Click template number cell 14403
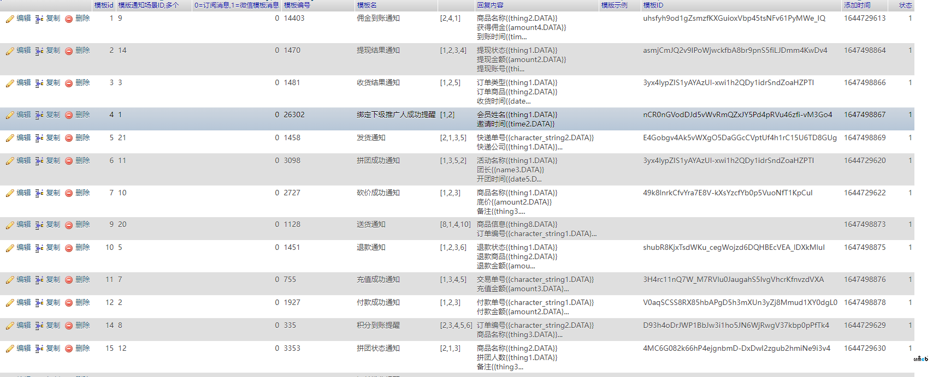The height and width of the screenshot is (377, 939). coord(294,19)
